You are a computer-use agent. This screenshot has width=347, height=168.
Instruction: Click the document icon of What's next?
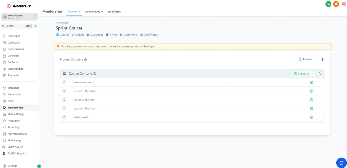click(x=64, y=117)
